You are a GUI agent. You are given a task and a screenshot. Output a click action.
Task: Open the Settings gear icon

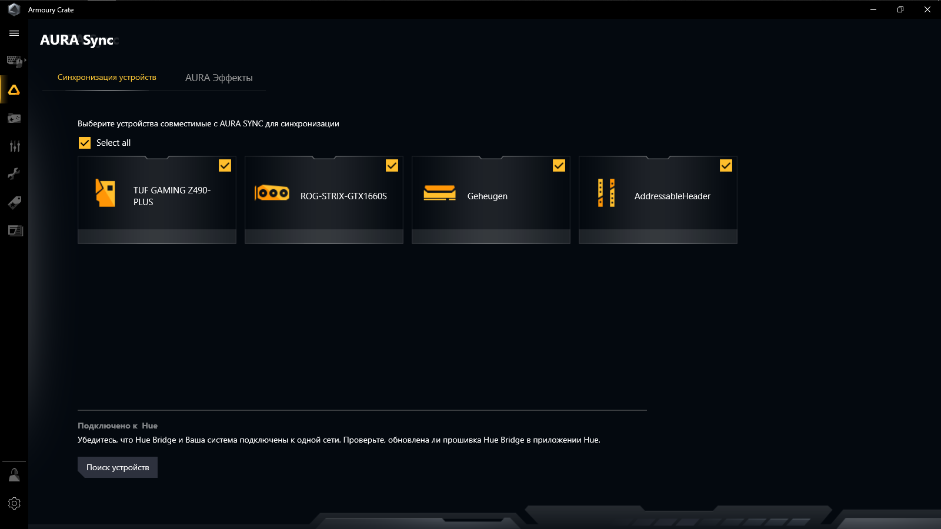pyautogui.click(x=14, y=504)
